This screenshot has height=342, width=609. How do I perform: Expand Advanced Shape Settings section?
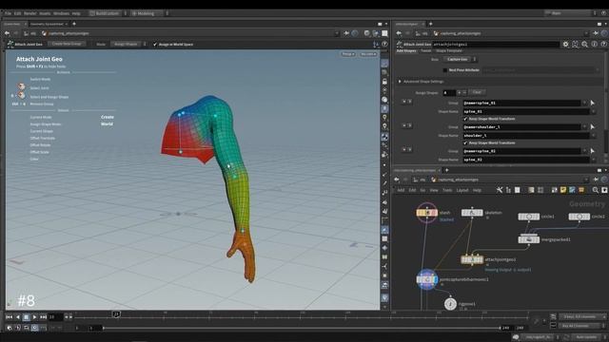click(400, 82)
